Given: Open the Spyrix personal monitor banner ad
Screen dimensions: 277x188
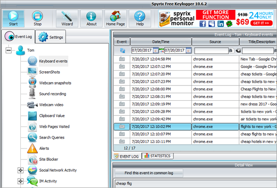Looking at the screenshot, I should pos(216,18).
